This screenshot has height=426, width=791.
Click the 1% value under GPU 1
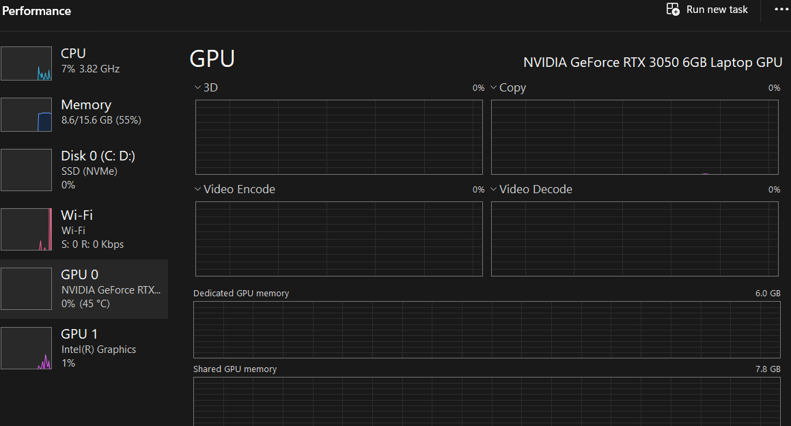tap(68, 363)
